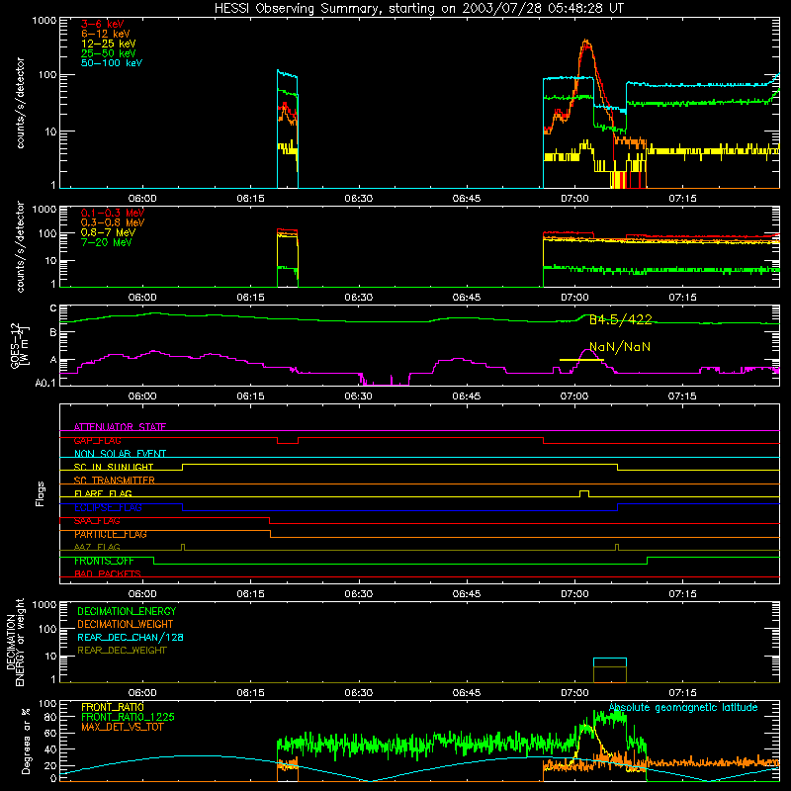Click the 0.3-0.8 MeV legend label
791x791 pixels.
point(113,222)
